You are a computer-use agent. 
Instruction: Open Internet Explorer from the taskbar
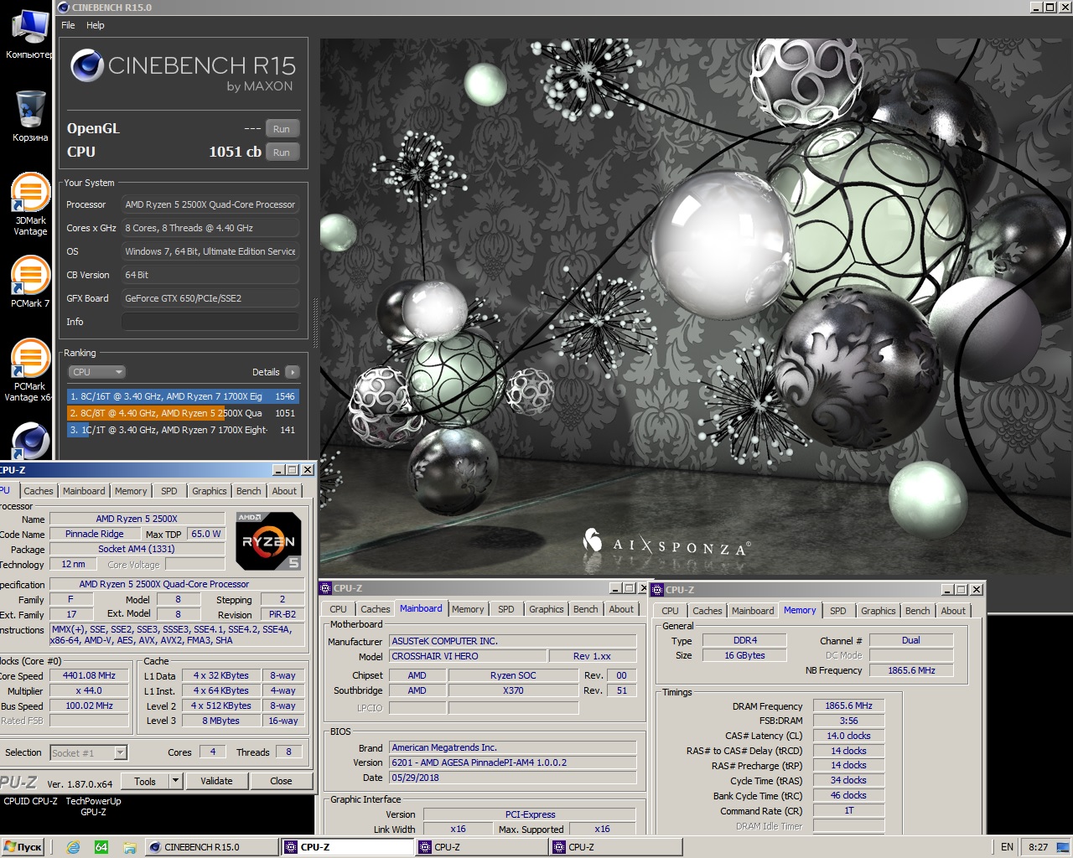[73, 847]
